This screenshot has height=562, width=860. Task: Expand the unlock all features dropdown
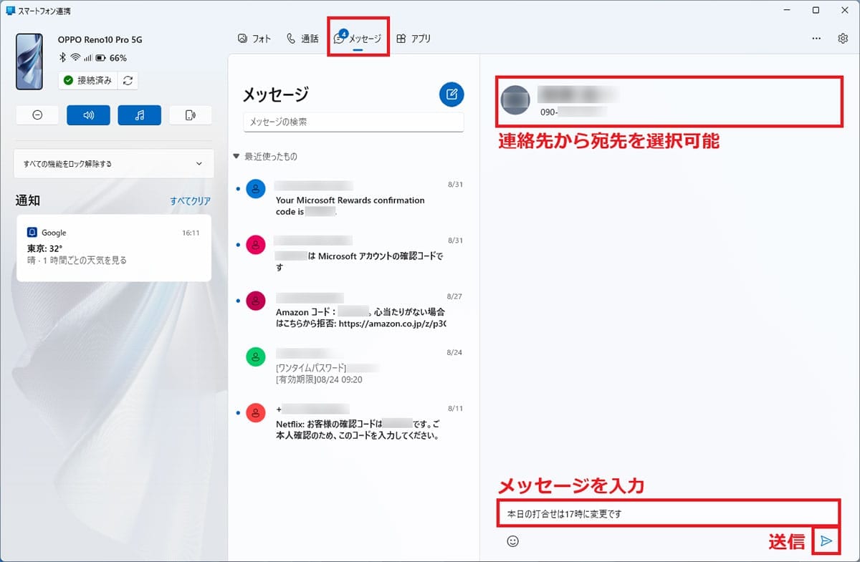pos(114,164)
